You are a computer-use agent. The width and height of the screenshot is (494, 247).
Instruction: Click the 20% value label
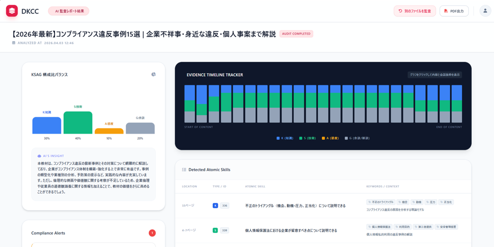140,138
